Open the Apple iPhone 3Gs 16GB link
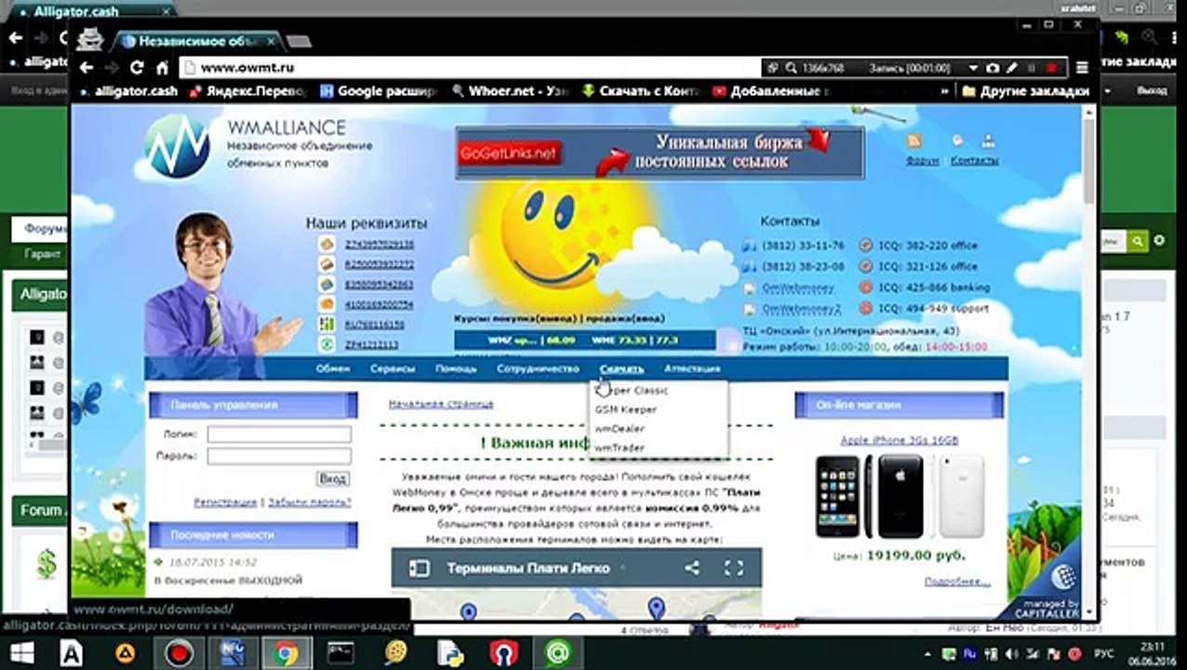1187x670 pixels. (900, 440)
